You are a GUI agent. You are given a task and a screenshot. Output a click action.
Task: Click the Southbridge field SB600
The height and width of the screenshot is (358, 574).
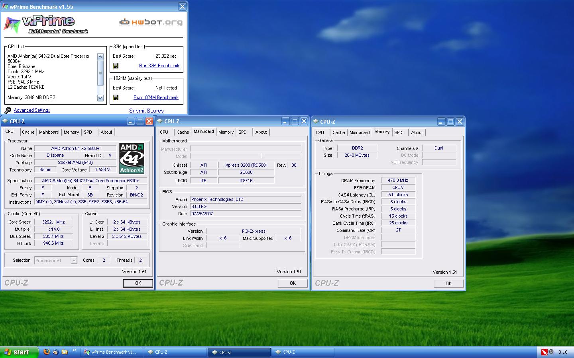pos(246,172)
